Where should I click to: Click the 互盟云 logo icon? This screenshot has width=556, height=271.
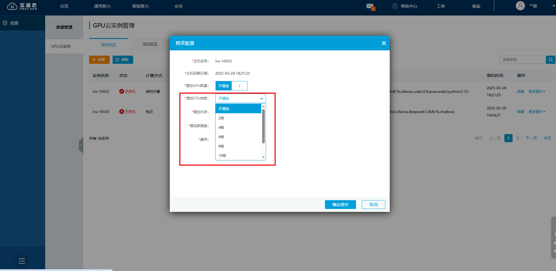click(12, 6)
